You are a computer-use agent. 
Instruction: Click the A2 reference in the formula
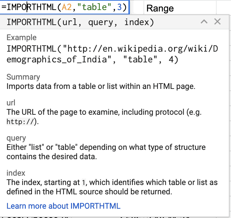point(67,7)
